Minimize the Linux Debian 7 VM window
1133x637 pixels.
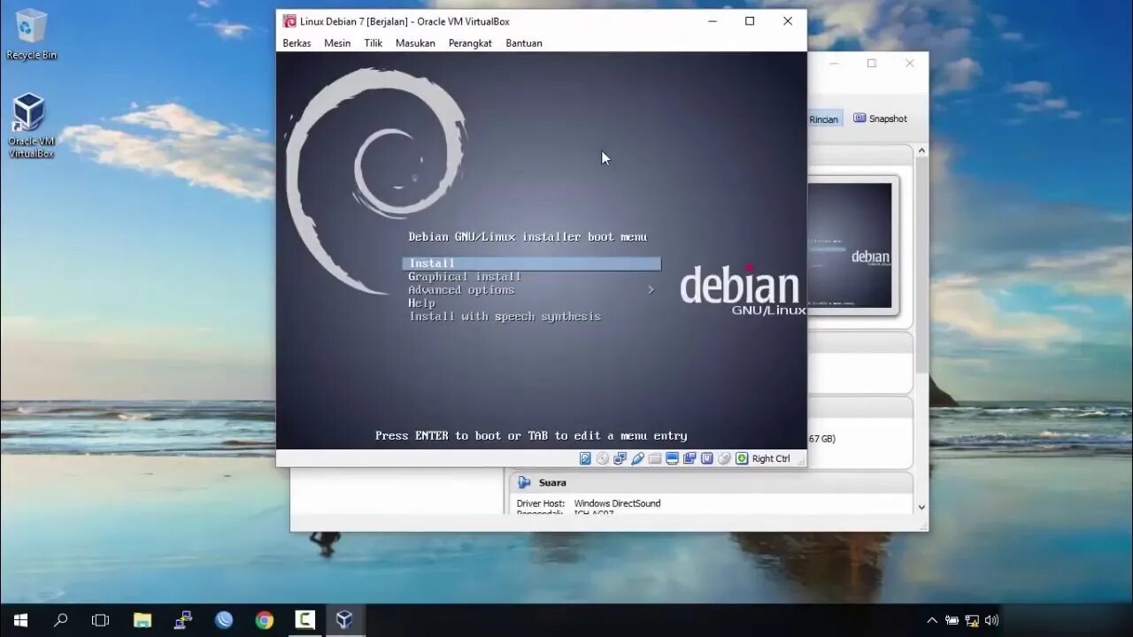(712, 21)
